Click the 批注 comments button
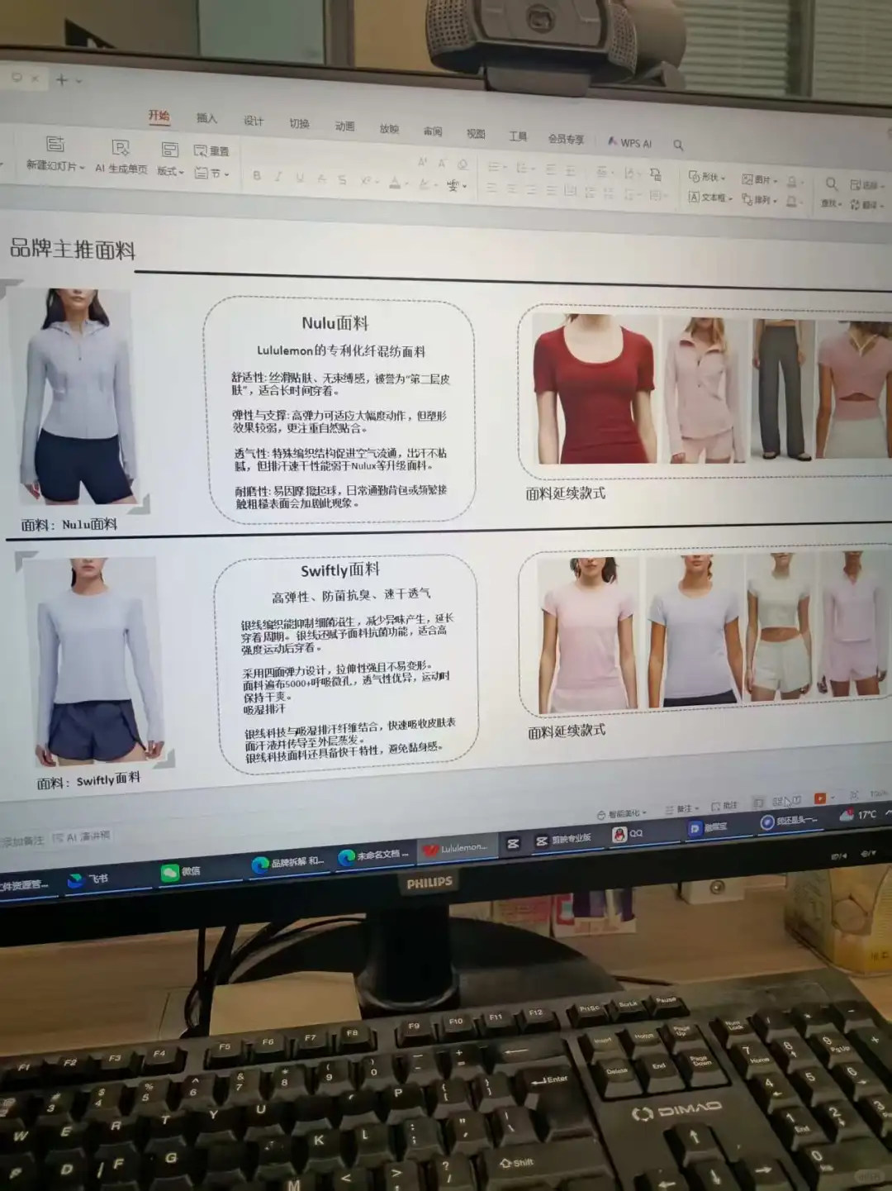Screen dimensions: 892x1191 (x=724, y=806)
